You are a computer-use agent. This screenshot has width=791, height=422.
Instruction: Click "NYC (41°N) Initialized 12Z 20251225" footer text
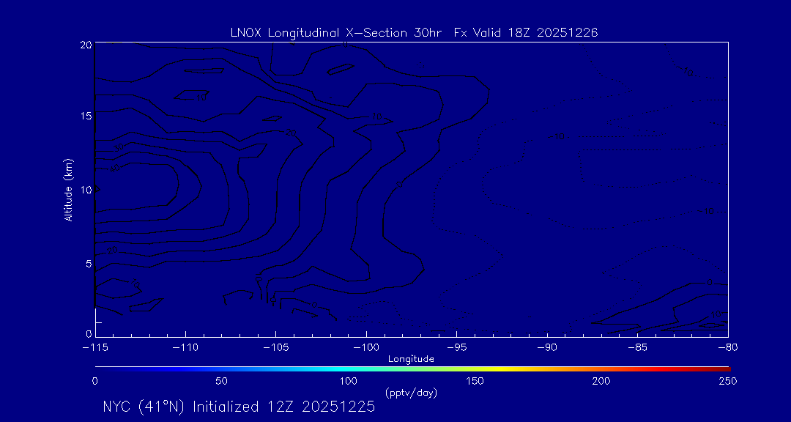click(x=239, y=407)
